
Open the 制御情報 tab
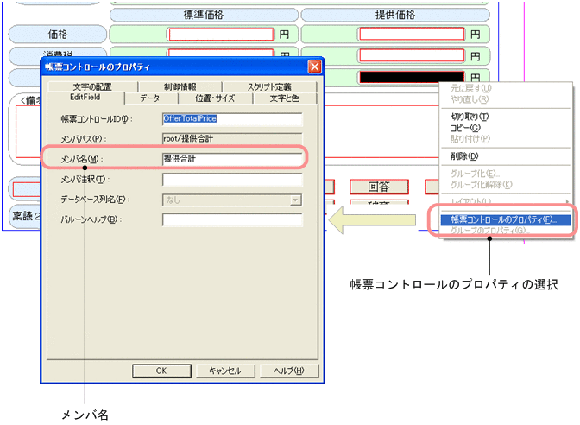(x=180, y=87)
